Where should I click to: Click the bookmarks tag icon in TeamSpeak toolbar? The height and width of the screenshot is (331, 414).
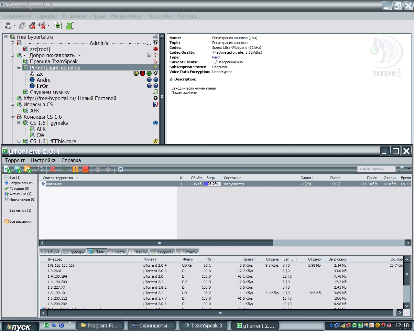point(22,26)
